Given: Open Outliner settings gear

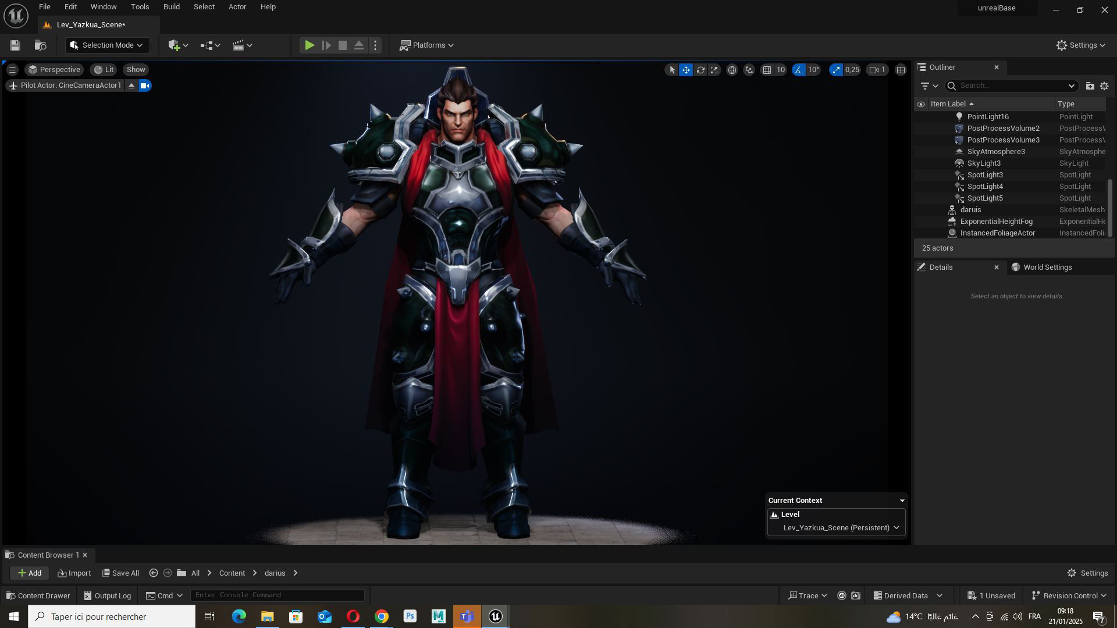Looking at the screenshot, I should 1104,86.
